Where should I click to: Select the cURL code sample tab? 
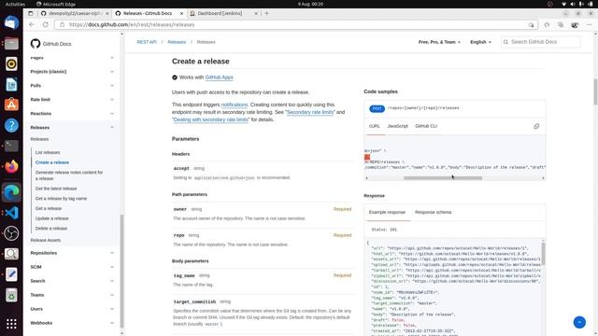point(374,126)
